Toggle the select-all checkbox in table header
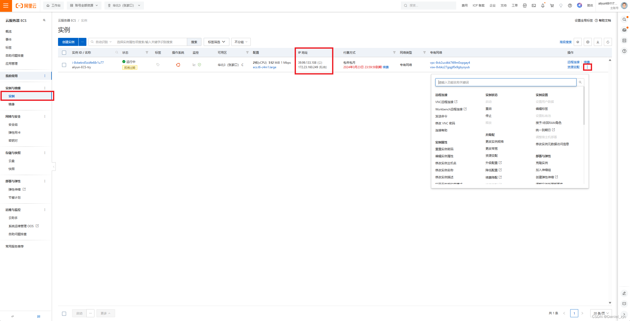Image resolution: width=630 pixels, height=321 pixels. pyautogui.click(x=64, y=53)
